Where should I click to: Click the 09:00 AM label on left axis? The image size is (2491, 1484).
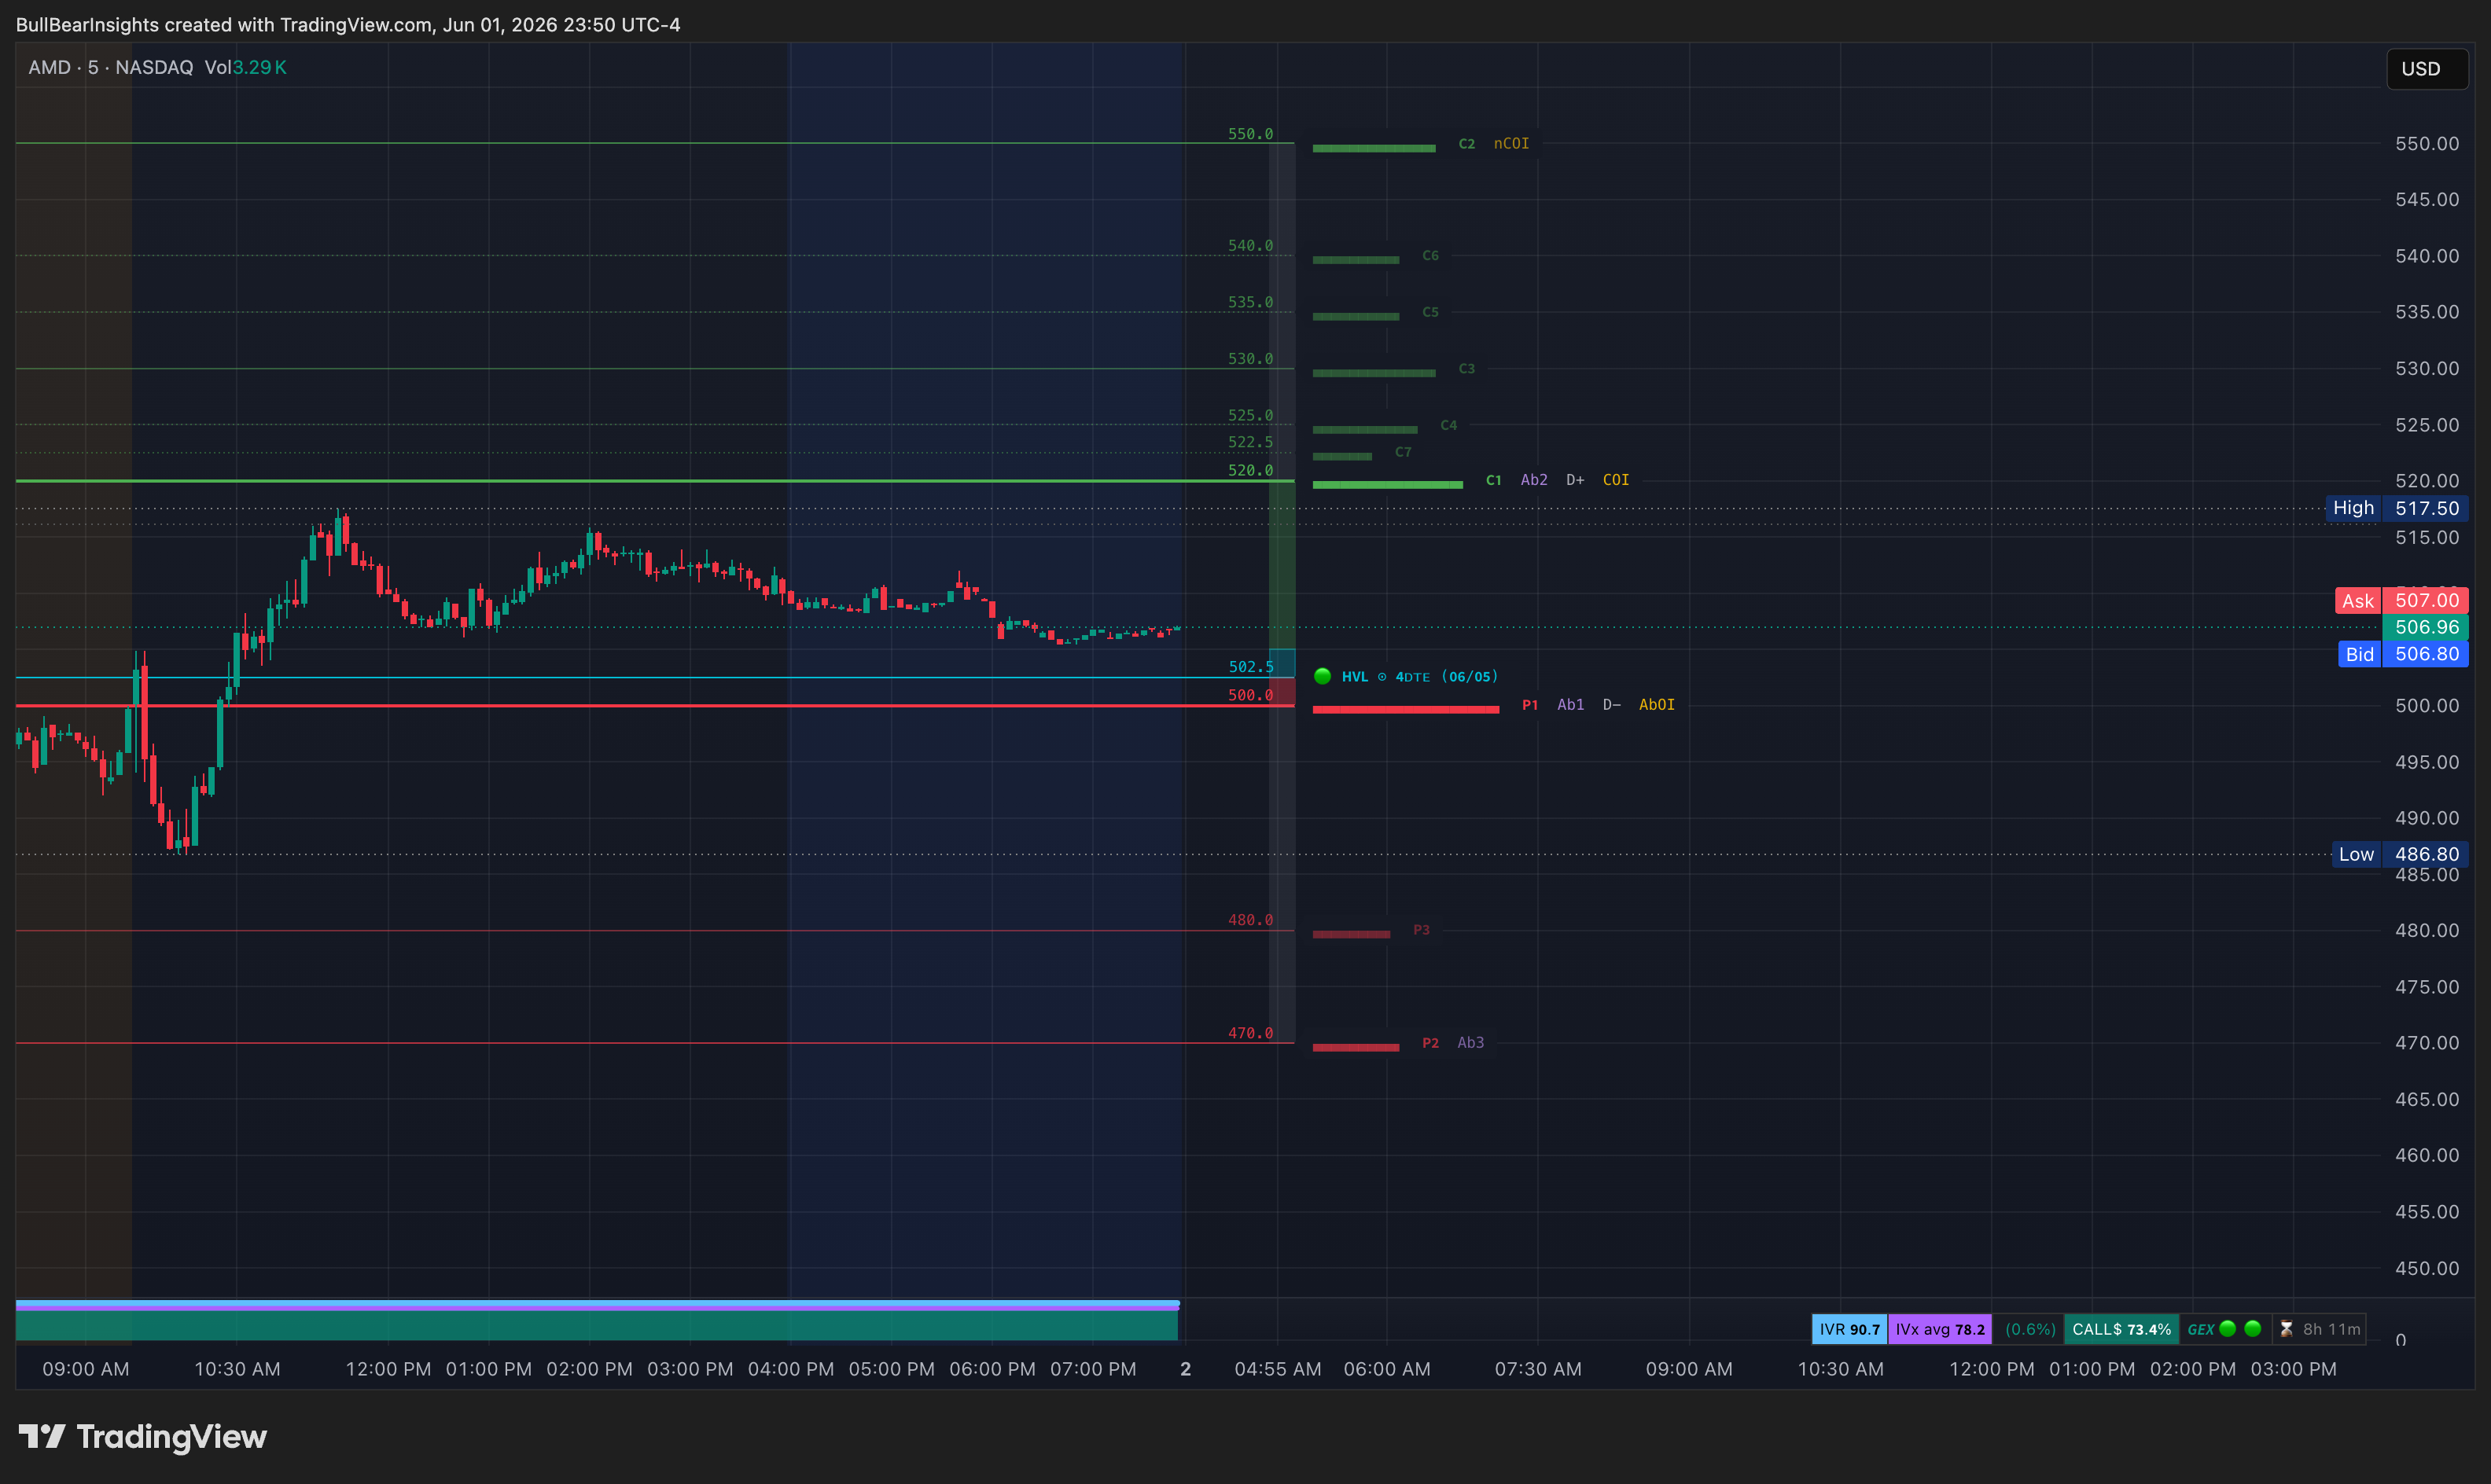click(x=86, y=1369)
